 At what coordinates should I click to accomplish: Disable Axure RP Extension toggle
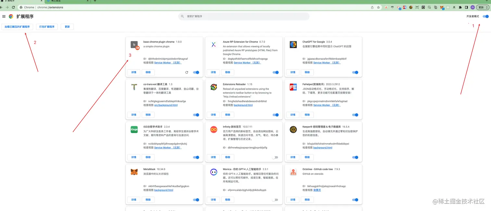(x=275, y=72)
